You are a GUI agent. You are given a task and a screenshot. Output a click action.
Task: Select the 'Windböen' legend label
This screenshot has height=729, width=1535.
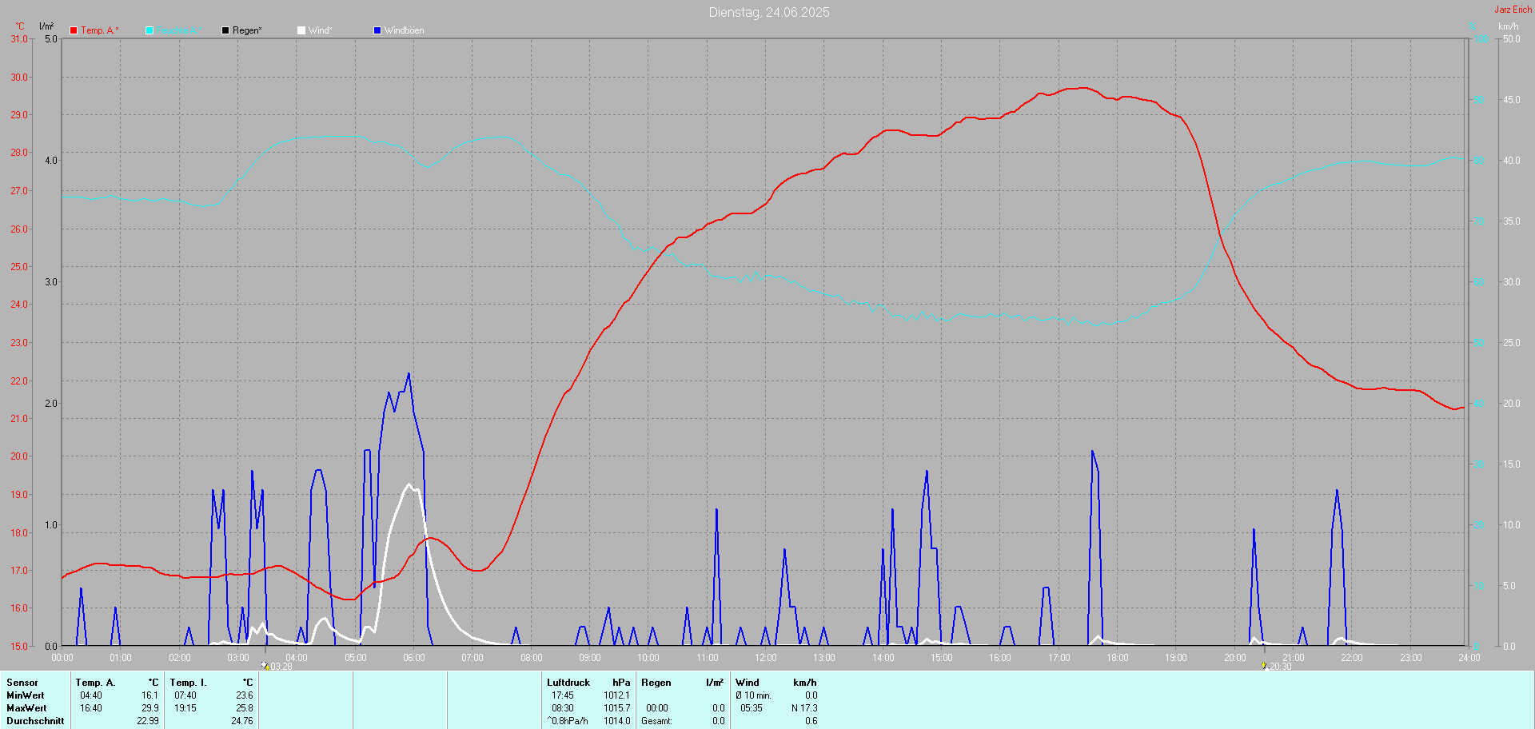pyautogui.click(x=405, y=30)
